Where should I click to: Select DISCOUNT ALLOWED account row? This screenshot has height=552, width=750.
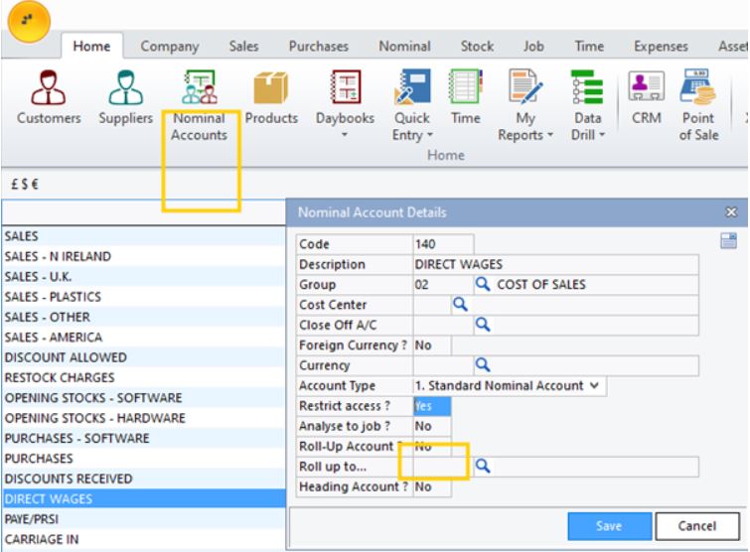point(143,357)
